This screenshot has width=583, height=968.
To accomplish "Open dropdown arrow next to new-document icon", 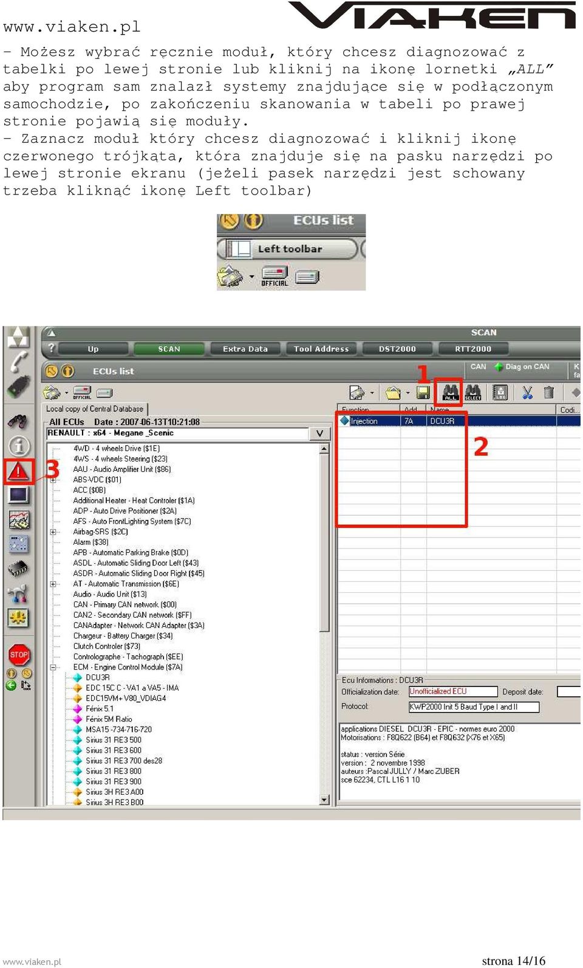I will coord(372,393).
